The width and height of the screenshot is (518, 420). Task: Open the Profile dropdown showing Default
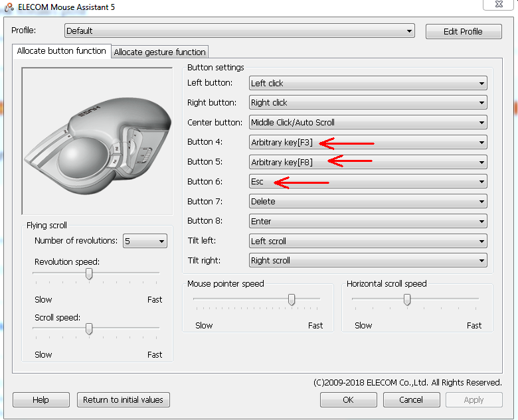click(240, 31)
